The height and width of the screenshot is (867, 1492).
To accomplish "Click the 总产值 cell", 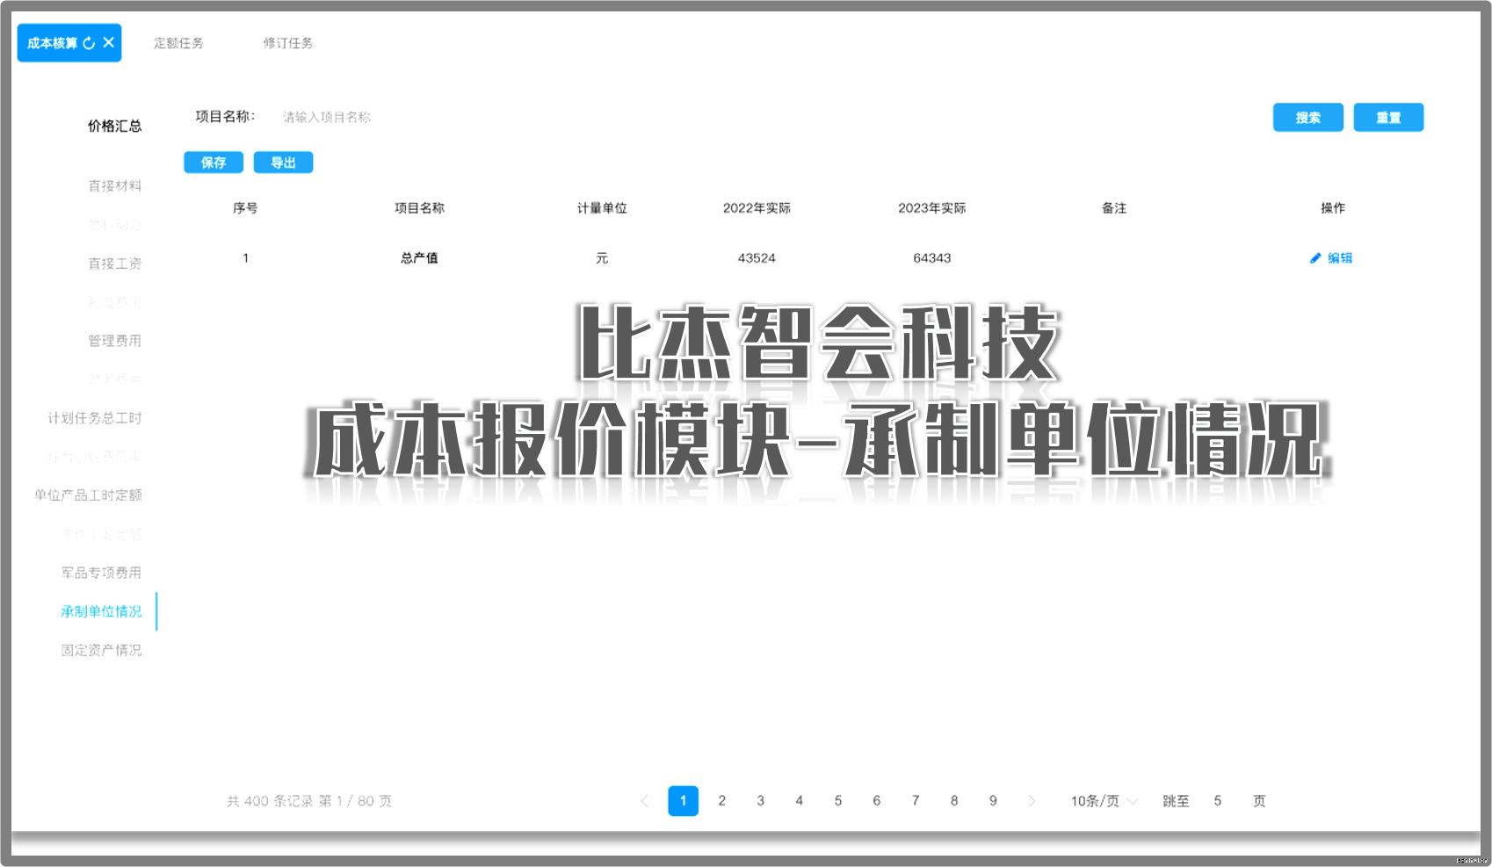I will pyautogui.click(x=419, y=258).
